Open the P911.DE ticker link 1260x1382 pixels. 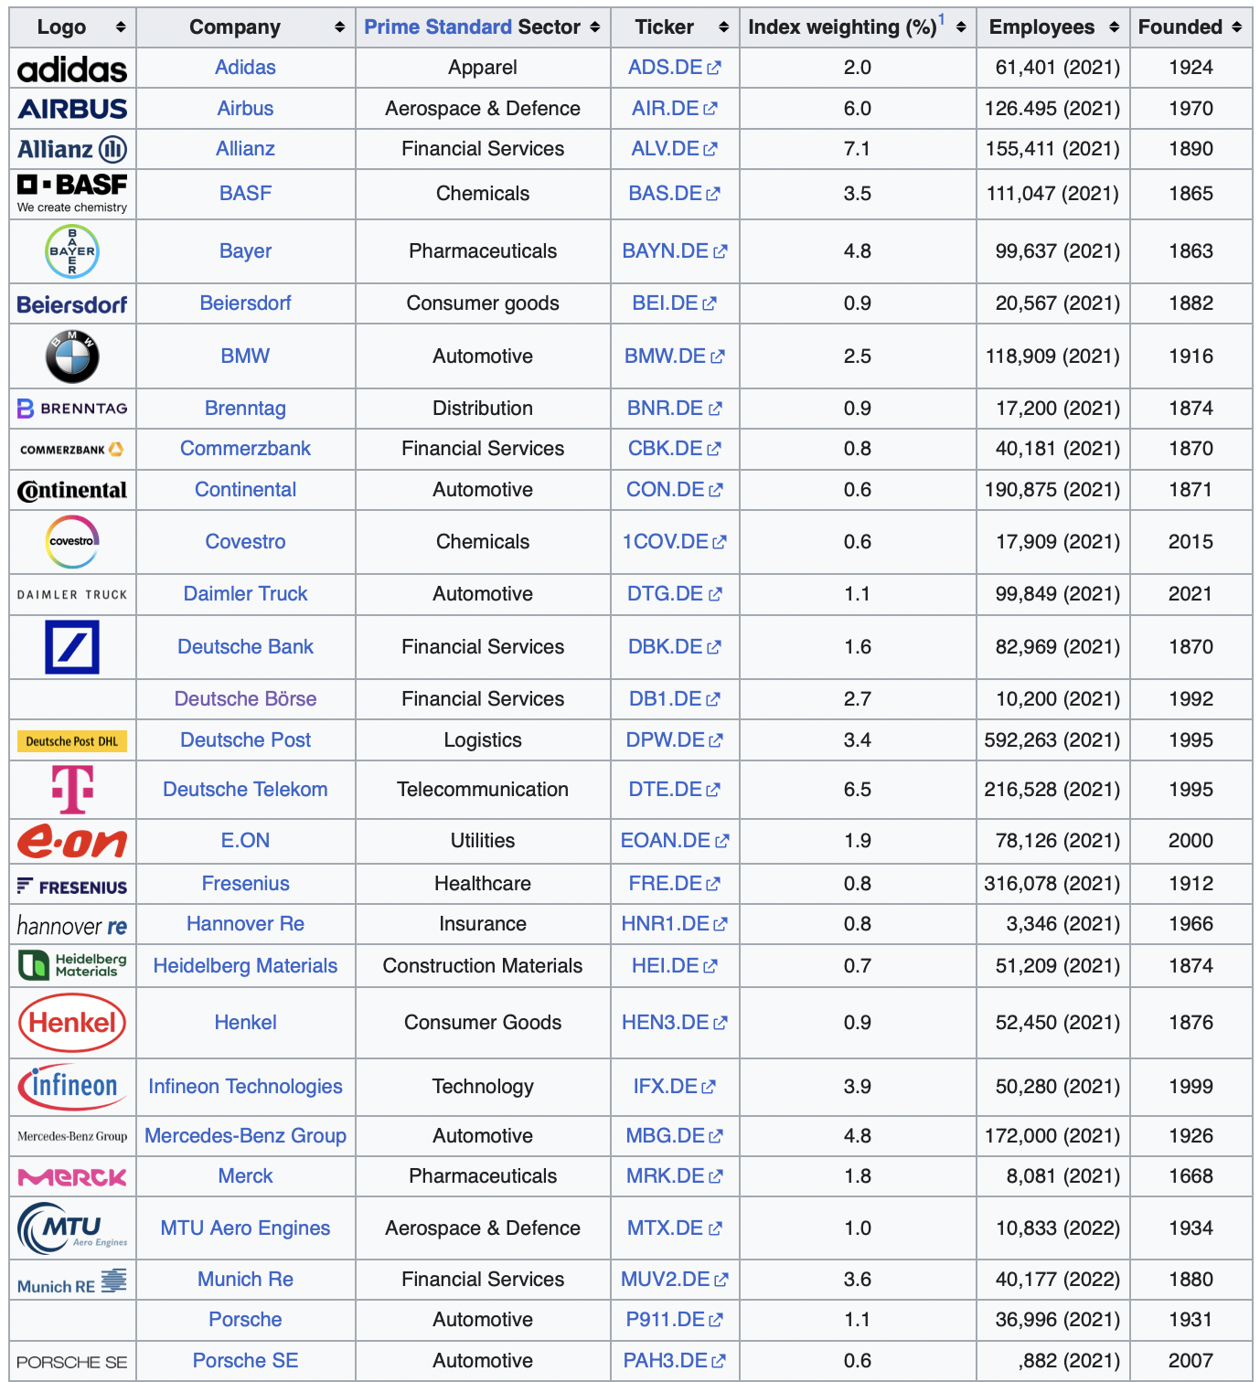(666, 1320)
